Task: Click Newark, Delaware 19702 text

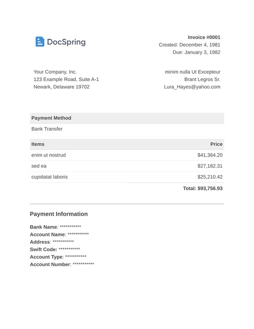Action: 61,87
